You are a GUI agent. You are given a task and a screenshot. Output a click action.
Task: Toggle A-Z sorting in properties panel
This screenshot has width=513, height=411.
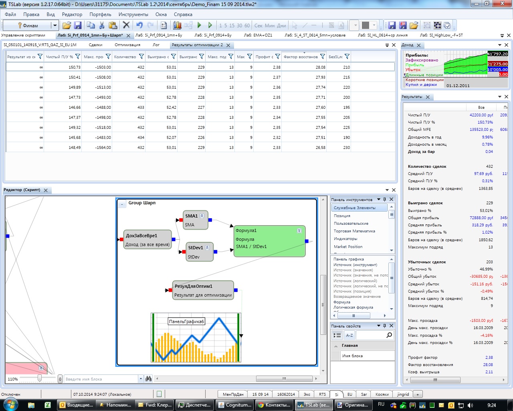(349, 335)
